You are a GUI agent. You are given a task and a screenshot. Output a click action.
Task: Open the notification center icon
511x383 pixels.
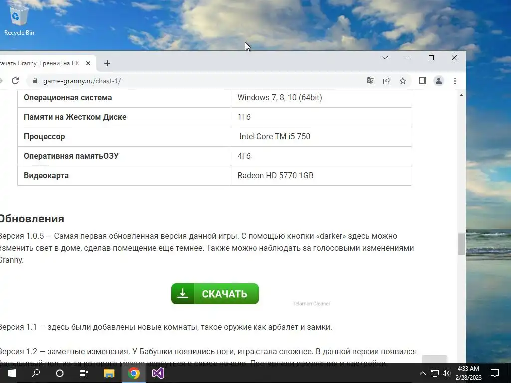click(495, 373)
